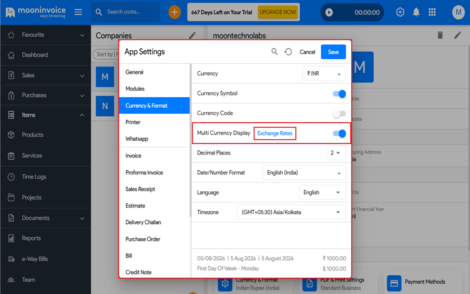Open Projects in sidebar
Image resolution: width=470 pixels, height=294 pixels.
click(45, 198)
